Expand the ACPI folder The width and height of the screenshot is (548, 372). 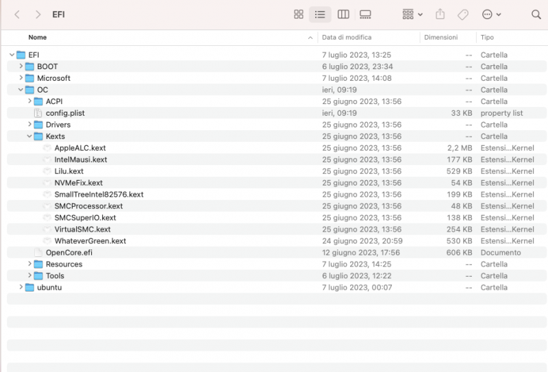pos(29,101)
